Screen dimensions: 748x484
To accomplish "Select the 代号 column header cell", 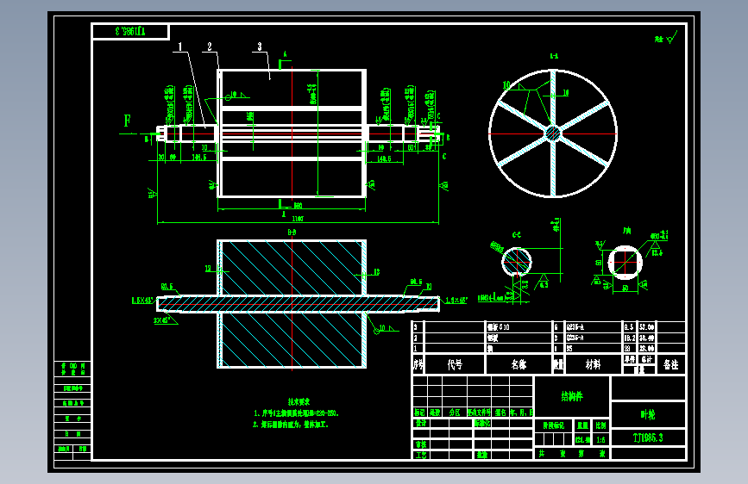I will pos(455,364).
